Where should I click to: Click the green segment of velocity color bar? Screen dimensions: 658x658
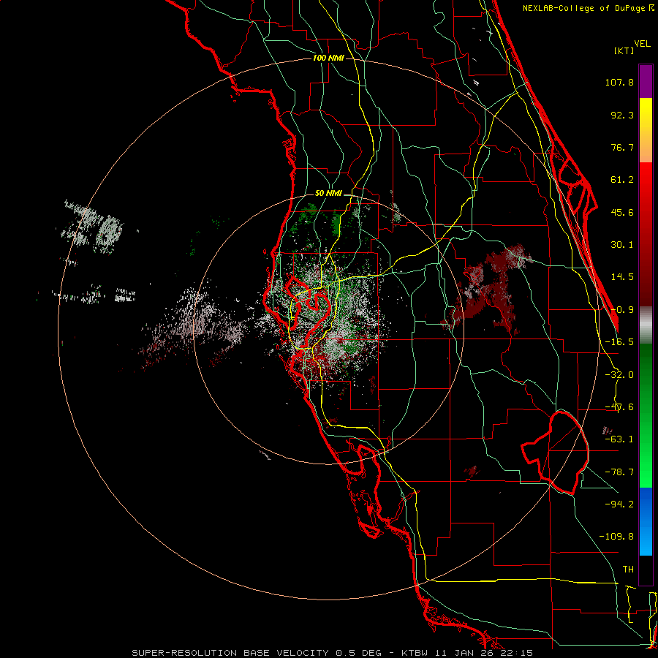(646, 415)
